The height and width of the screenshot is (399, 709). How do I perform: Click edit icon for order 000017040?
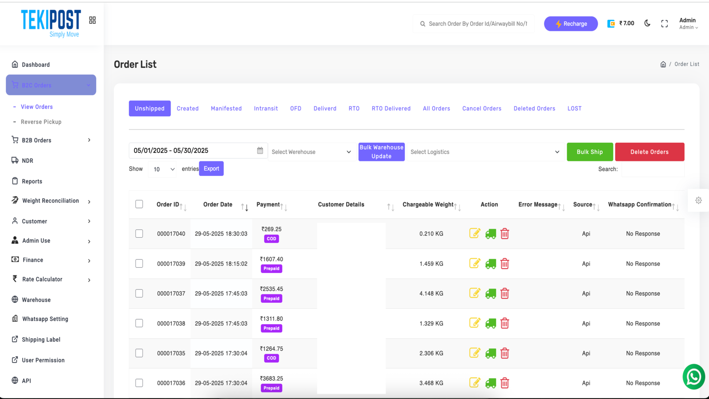pyautogui.click(x=475, y=233)
